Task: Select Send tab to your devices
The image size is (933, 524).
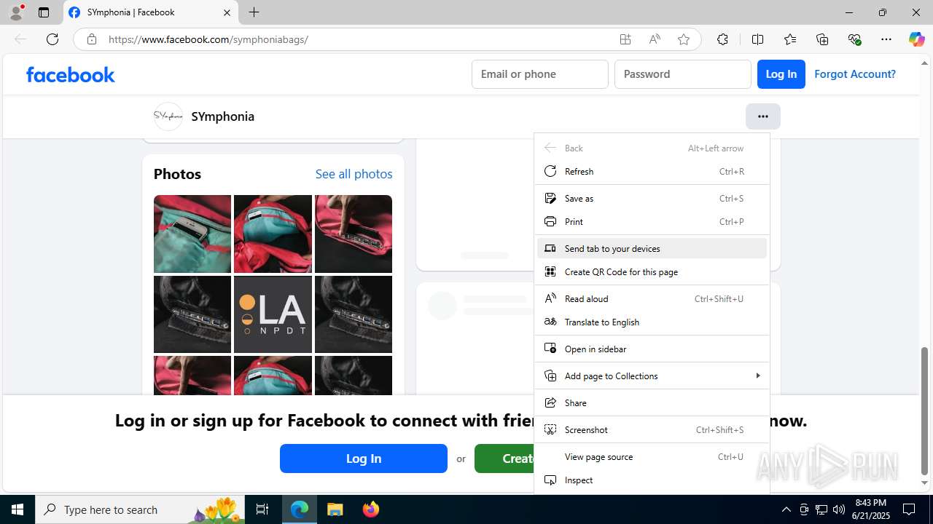Action: (652, 249)
